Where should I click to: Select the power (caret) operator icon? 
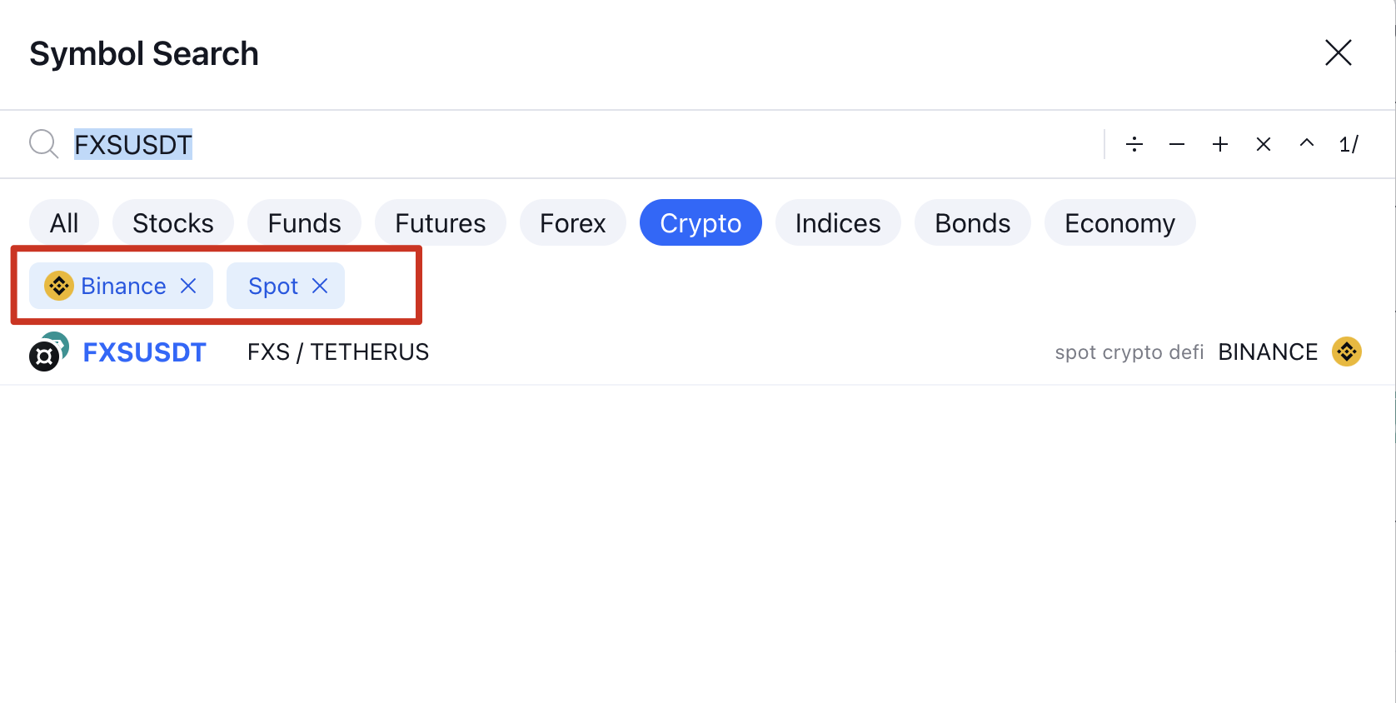click(x=1307, y=144)
